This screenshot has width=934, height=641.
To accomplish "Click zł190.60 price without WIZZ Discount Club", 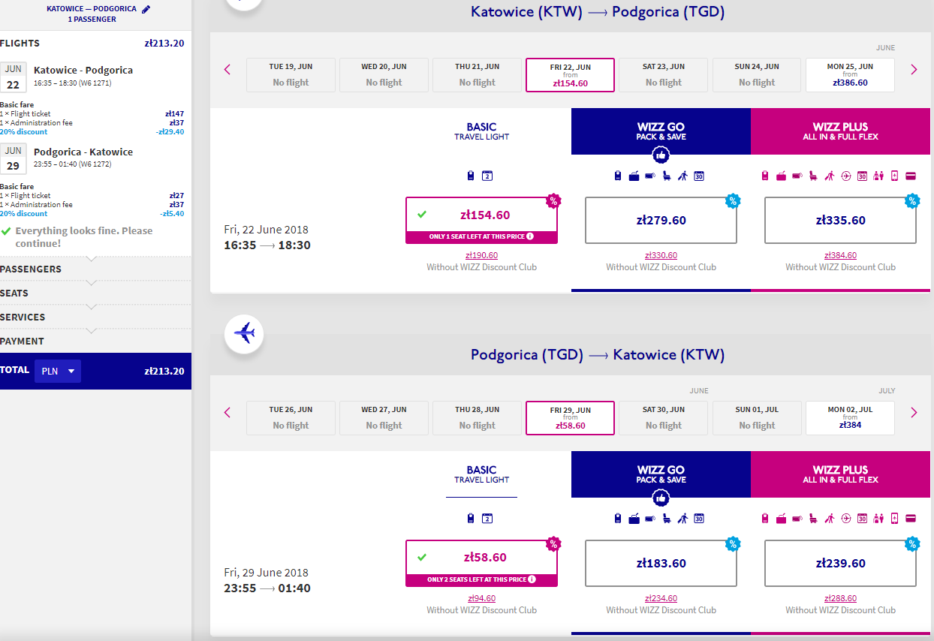I will pos(481,256).
